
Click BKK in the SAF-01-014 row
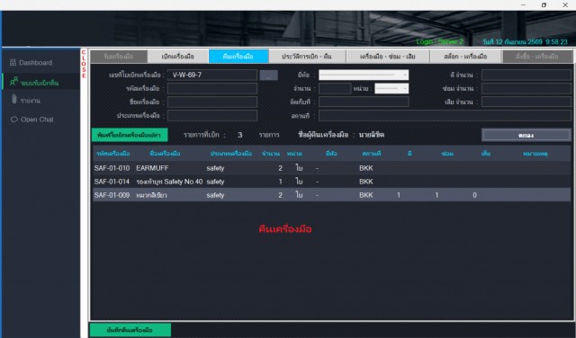pos(366,182)
